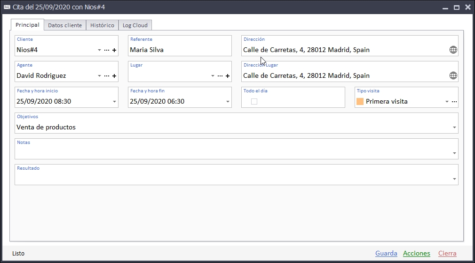475x263 pixels.
Task: Switch to the Datos cliente tab
Action: point(65,25)
